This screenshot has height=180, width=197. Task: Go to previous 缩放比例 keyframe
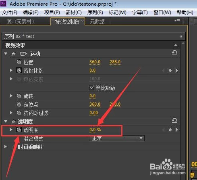point(163,70)
